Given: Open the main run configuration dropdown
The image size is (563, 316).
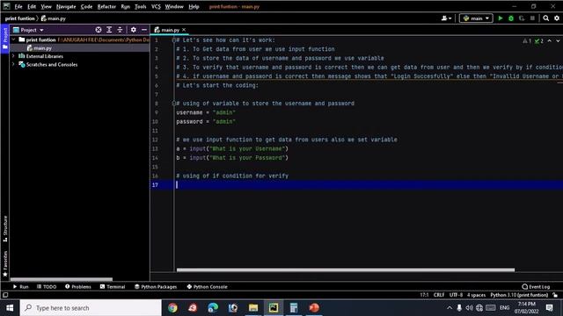Looking at the screenshot, I should (x=476, y=18).
